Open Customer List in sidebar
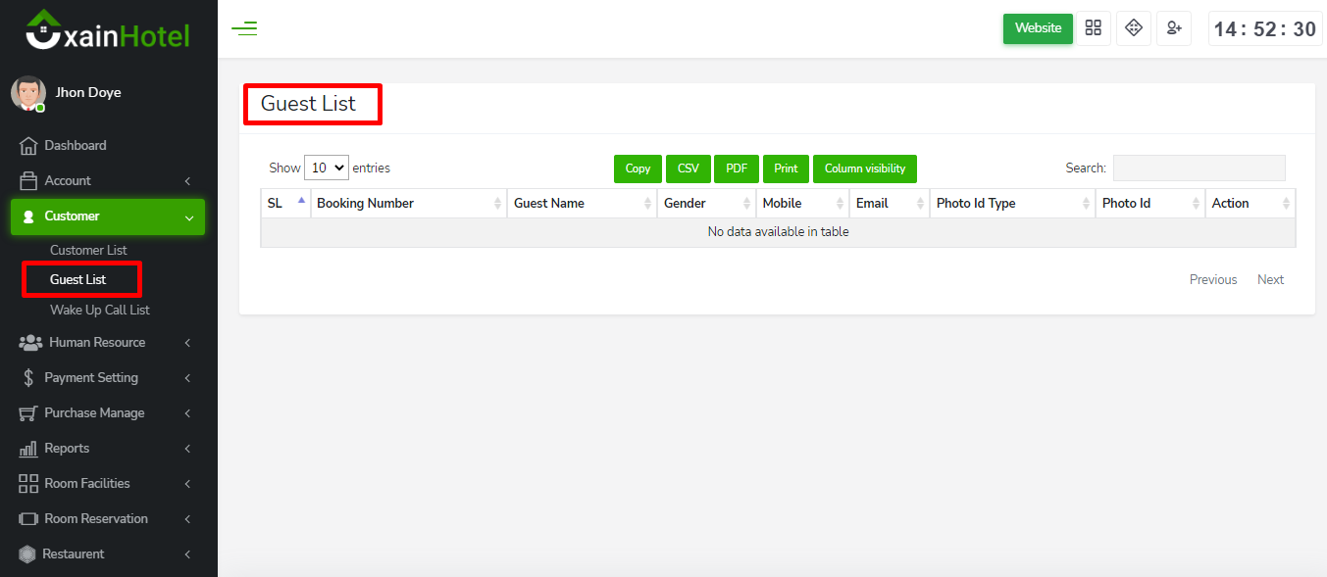The height and width of the screenshot is (577, 1327). [88, 251]
